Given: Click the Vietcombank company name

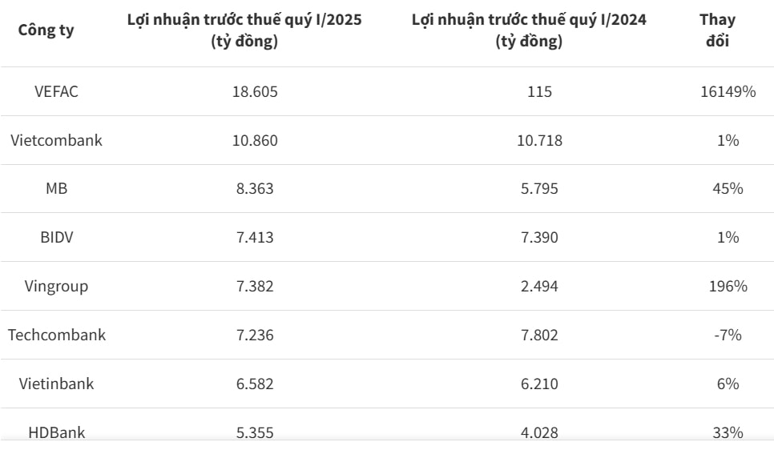Looking at the screenshot, I should (56, 140).
